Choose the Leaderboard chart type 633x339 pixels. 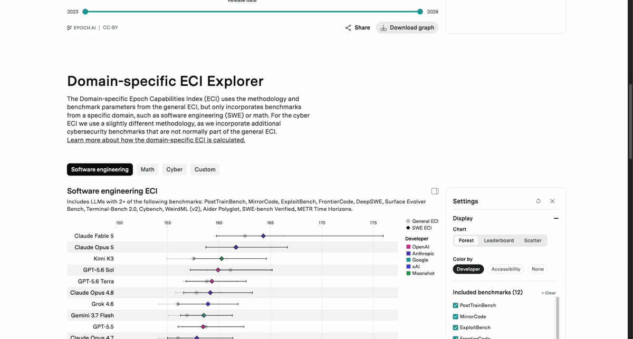[499, 240]
